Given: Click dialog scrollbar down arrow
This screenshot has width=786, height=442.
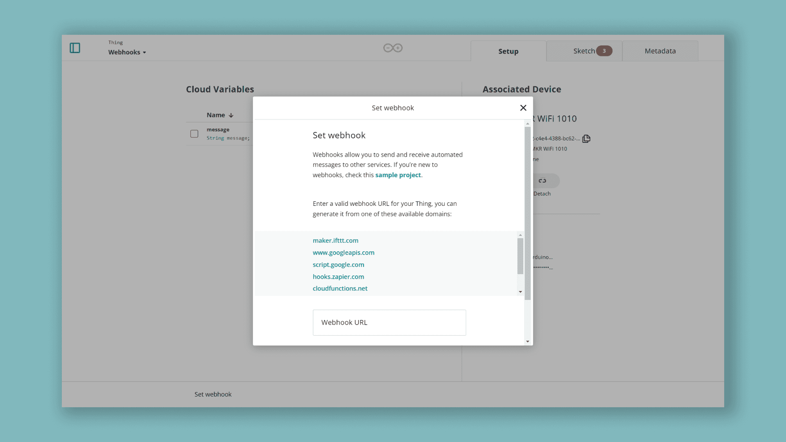Looking at the screenshot, I should pos(527,341).
